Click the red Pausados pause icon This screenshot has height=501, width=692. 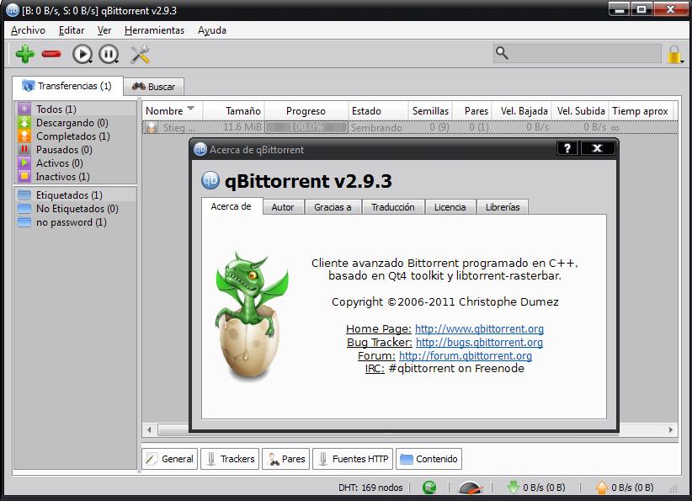pos(24,150)
